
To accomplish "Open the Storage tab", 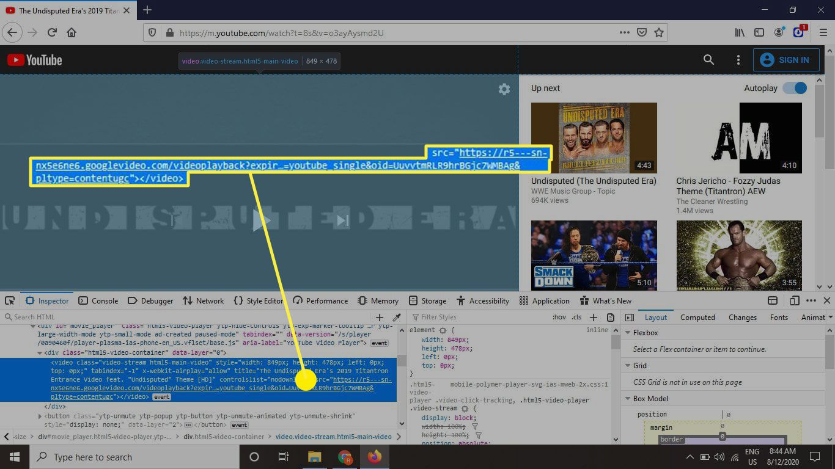I will tap(427, 300).
